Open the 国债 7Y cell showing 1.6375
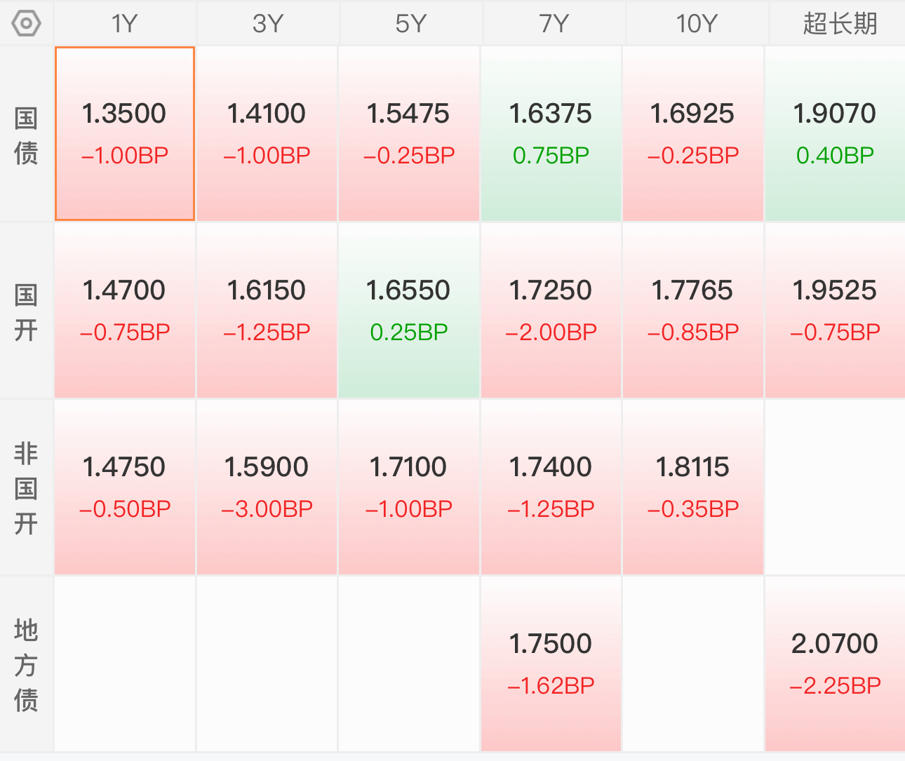The image size is (905, 761). [551, 134]
